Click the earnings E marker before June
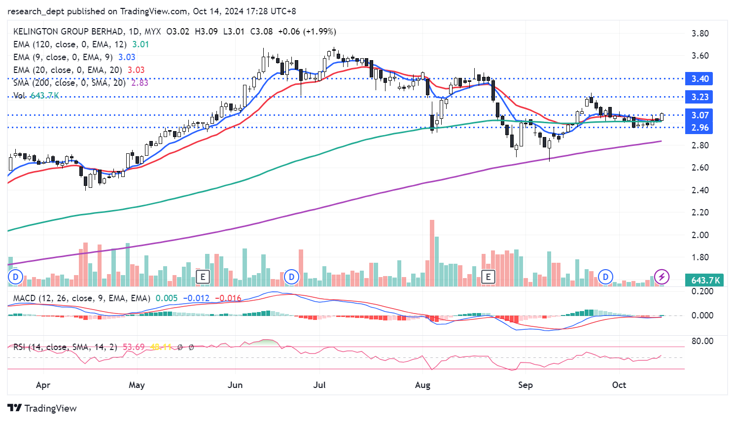This screenshot has width=735, height=421. click(x=203, y=277)
